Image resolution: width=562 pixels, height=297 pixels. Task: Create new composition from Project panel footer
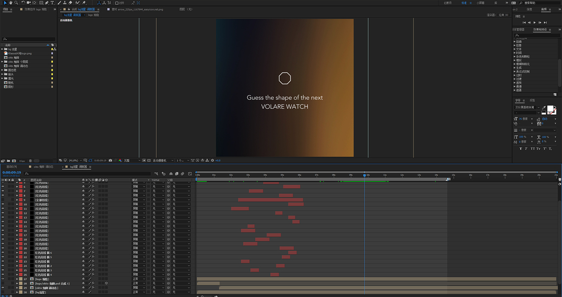[x=14, y=161]
